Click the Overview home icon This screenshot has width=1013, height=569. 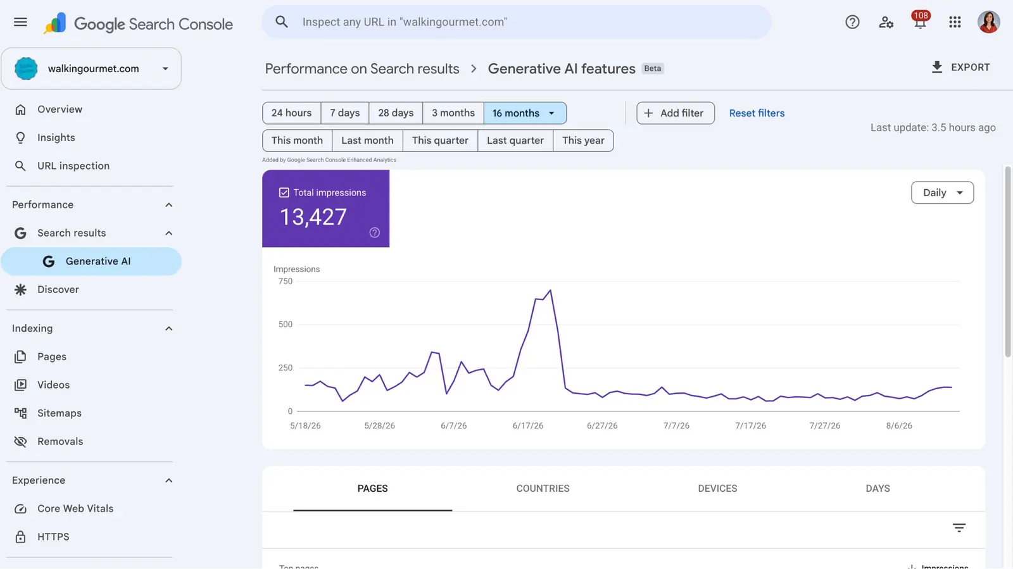coord(21,109)
